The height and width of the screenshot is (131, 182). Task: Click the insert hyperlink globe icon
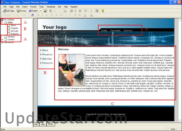(x=50, y=11)
